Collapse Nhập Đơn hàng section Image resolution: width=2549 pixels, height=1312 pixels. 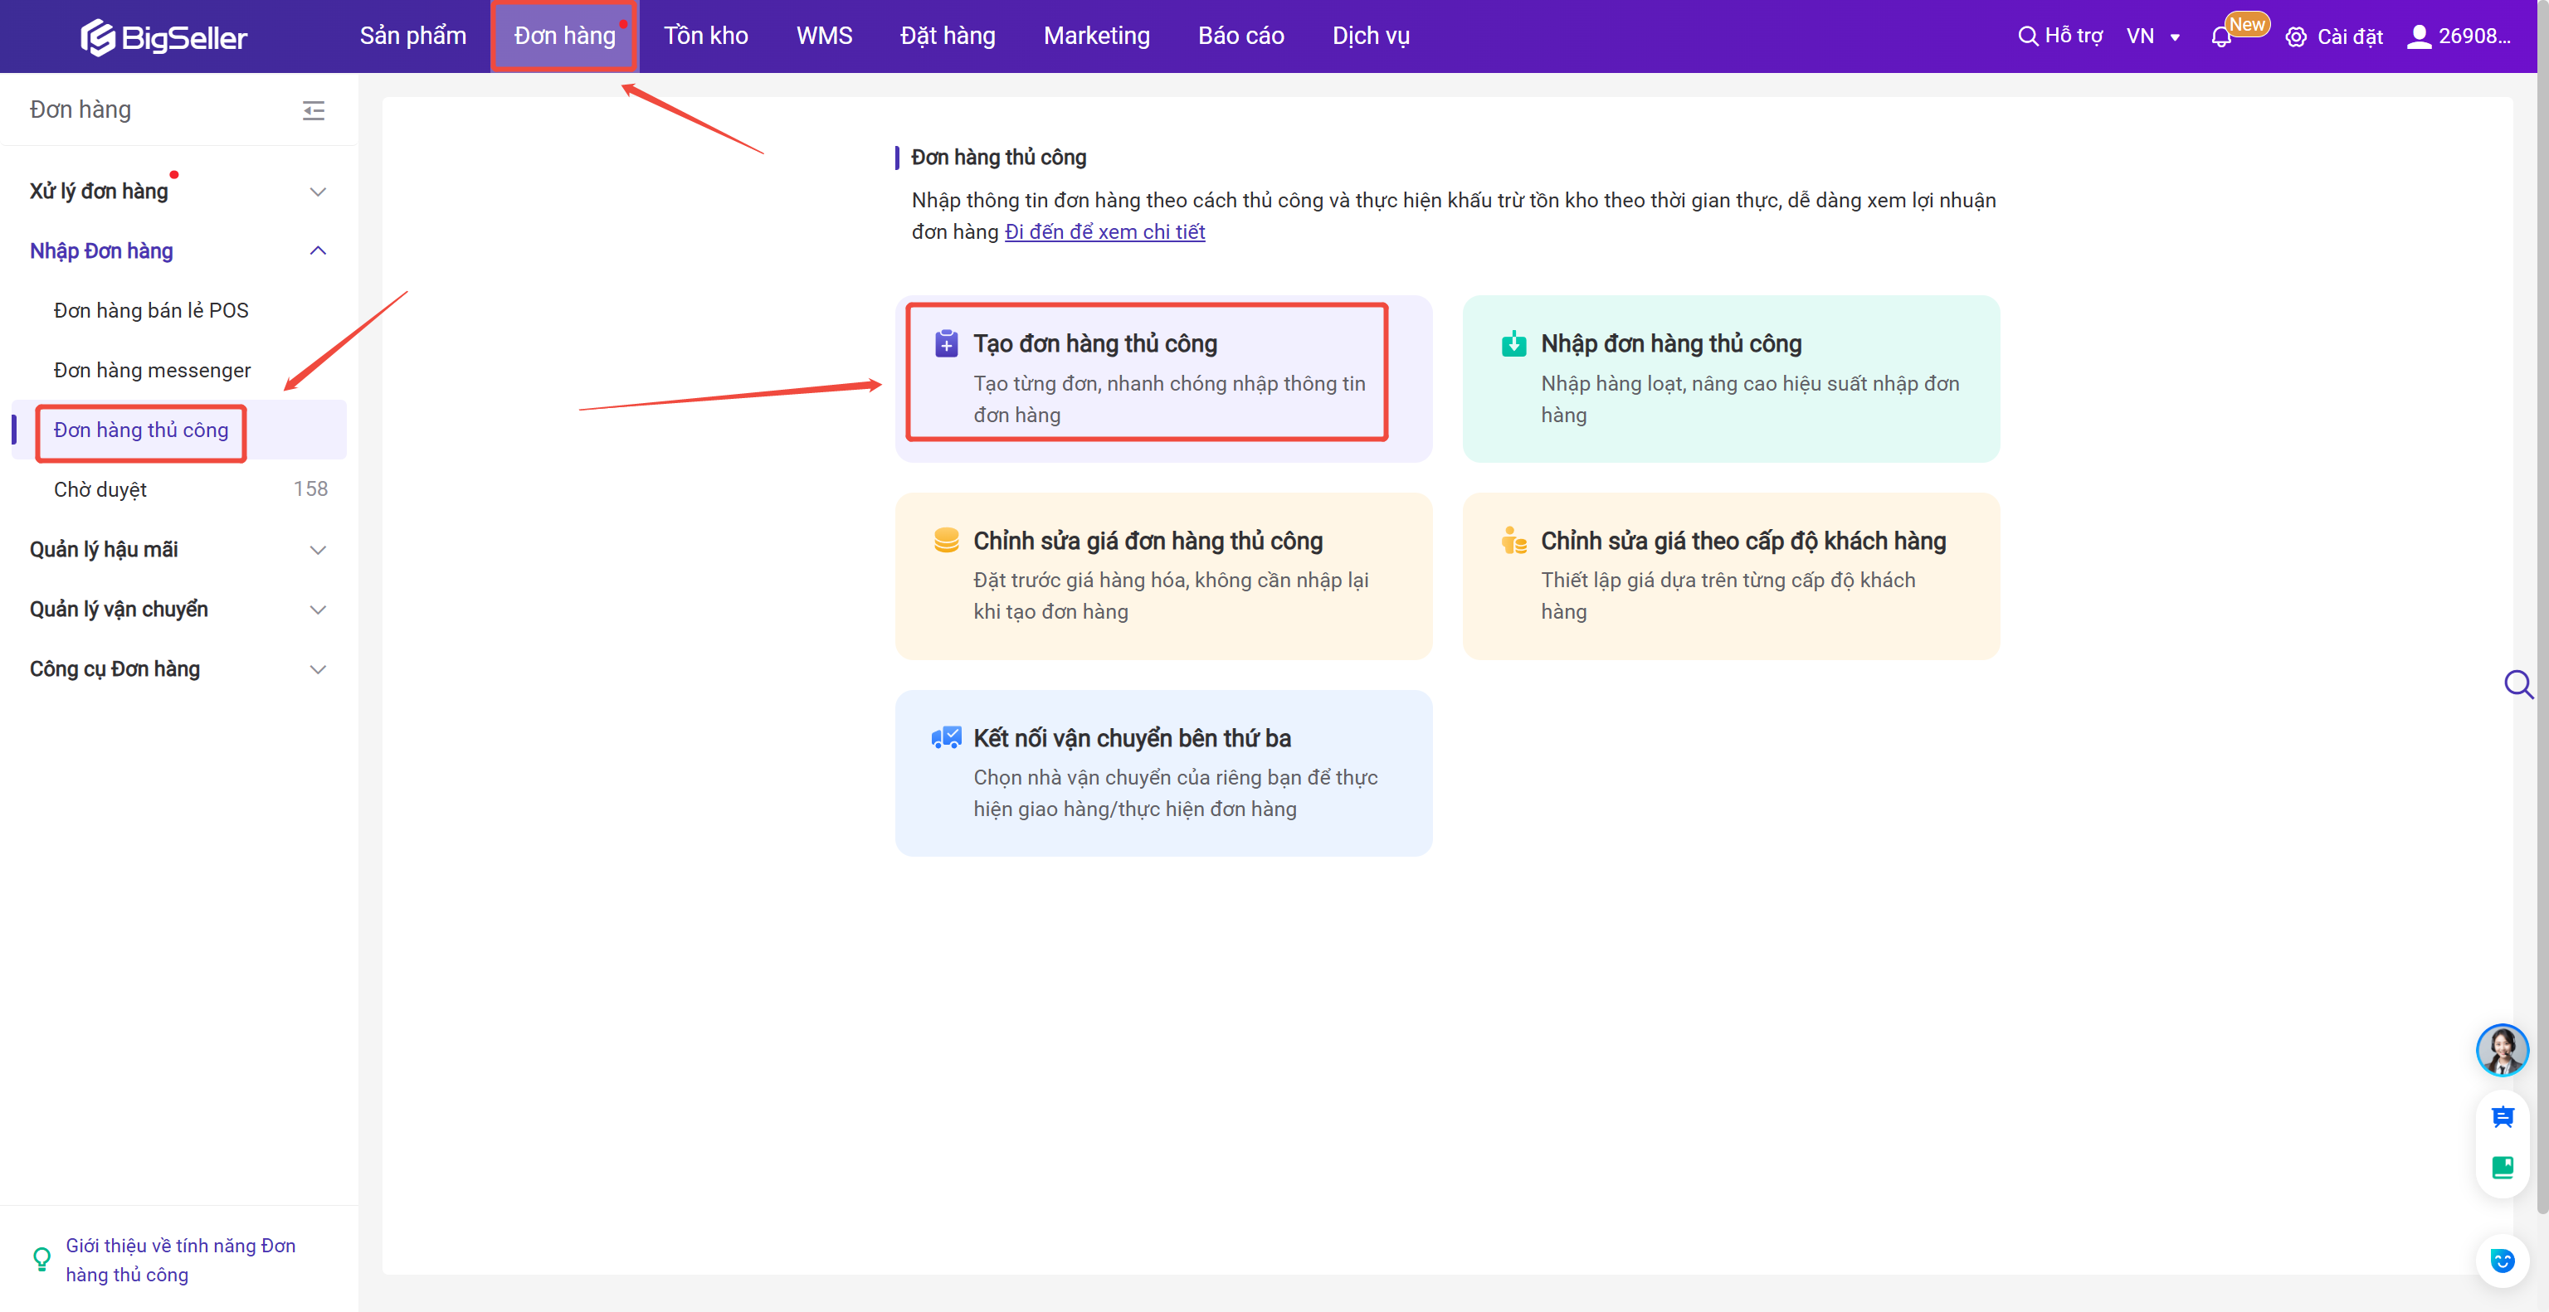[318, 251]
